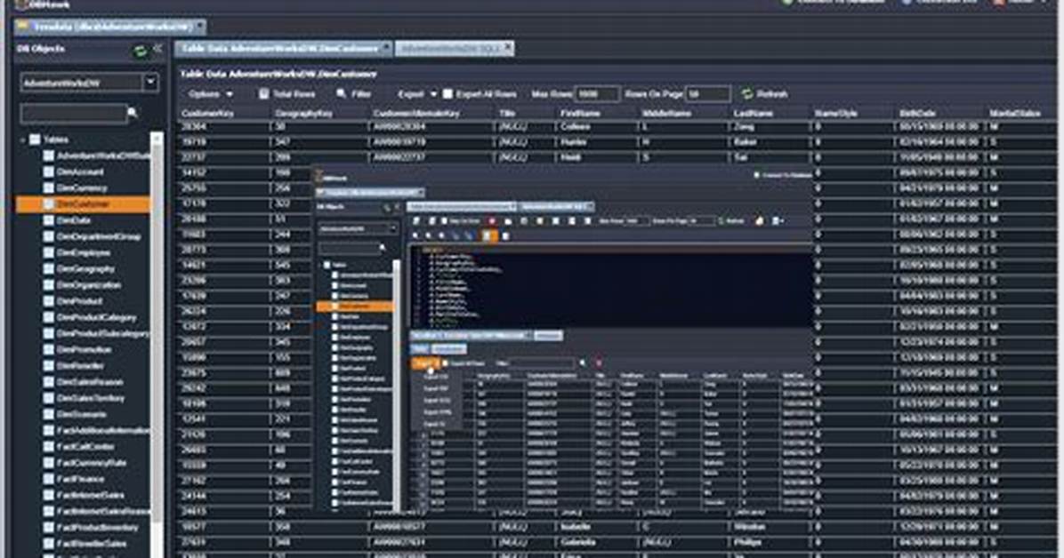Click the FactCallCenter table icon

49,447
